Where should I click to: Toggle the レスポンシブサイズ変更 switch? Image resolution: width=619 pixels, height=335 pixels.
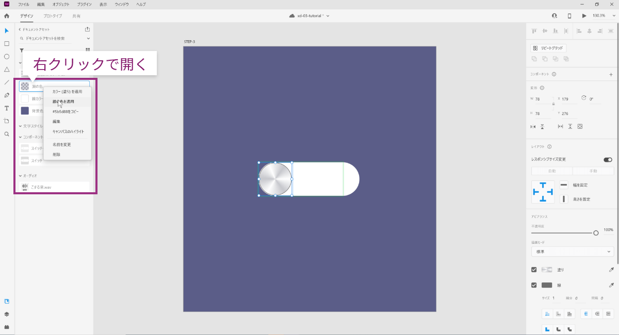pyautogui.click(x=608, y=160)
